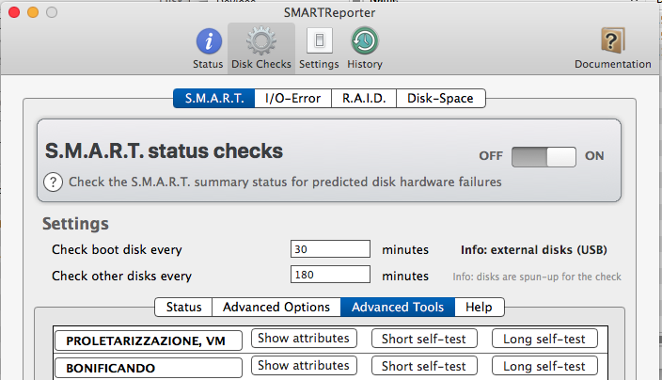Click 'Info: disks are spun-up for the check'
The height and width of the screenshot is (380, 662).
click(537, 277)
